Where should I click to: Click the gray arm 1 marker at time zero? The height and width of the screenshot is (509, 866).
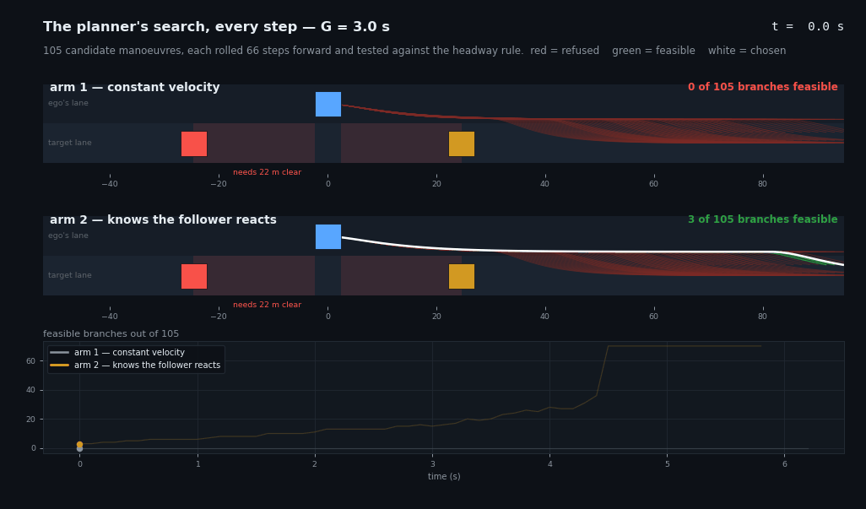79,449
